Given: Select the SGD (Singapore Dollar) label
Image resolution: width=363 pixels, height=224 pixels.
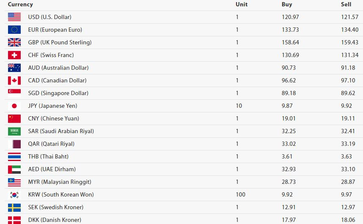Looking at the screenshot, I should coord(58,93).
